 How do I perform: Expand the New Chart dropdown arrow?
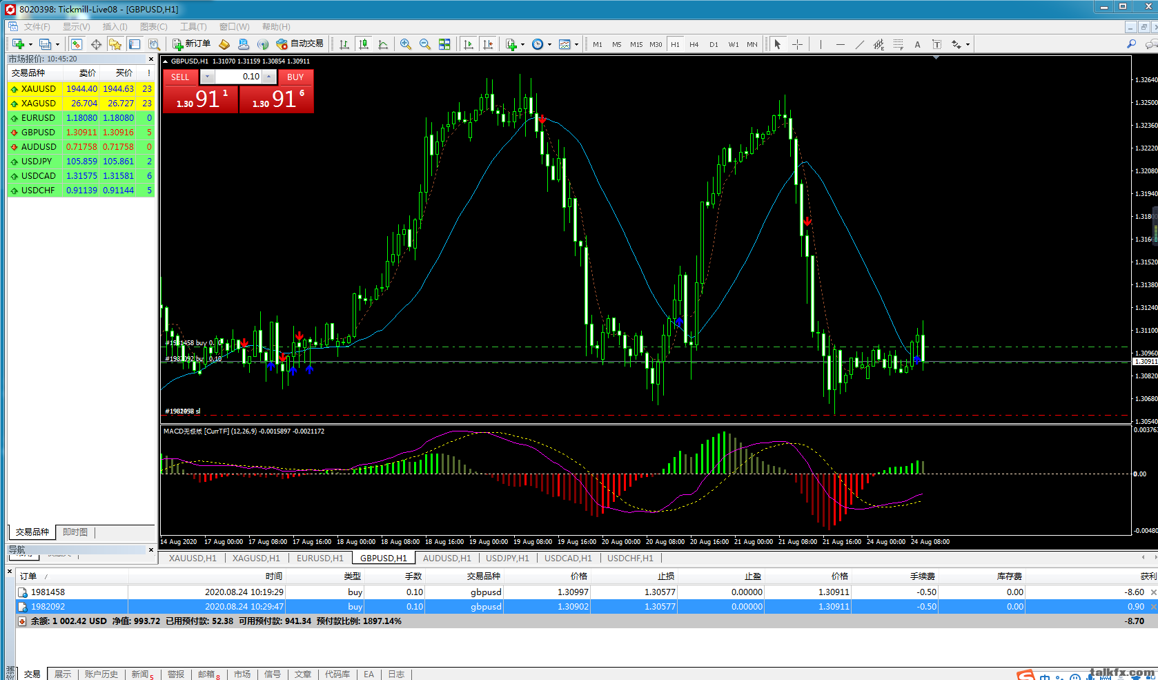(x=30, y=44)
